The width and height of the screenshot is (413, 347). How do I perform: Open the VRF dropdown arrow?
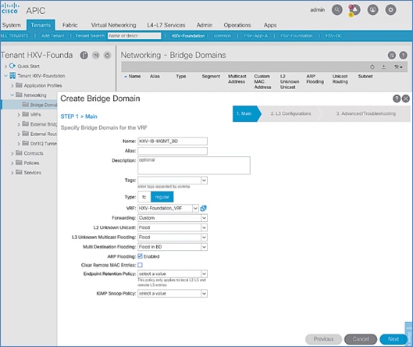[195, 209]
